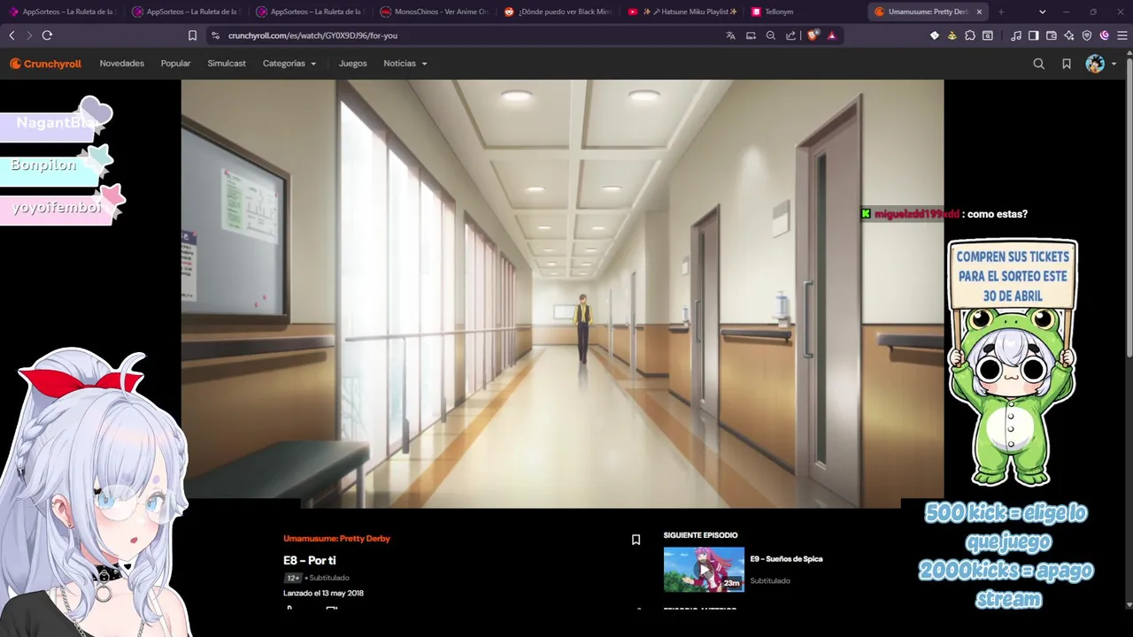Click the episode title E8 – Por ti
The width and height of the screenshot is (1133, 637).
(x=309, y=560)
